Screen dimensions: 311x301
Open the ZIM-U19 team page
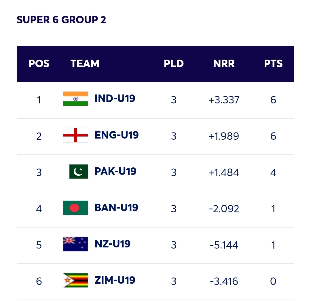point(115,280)
